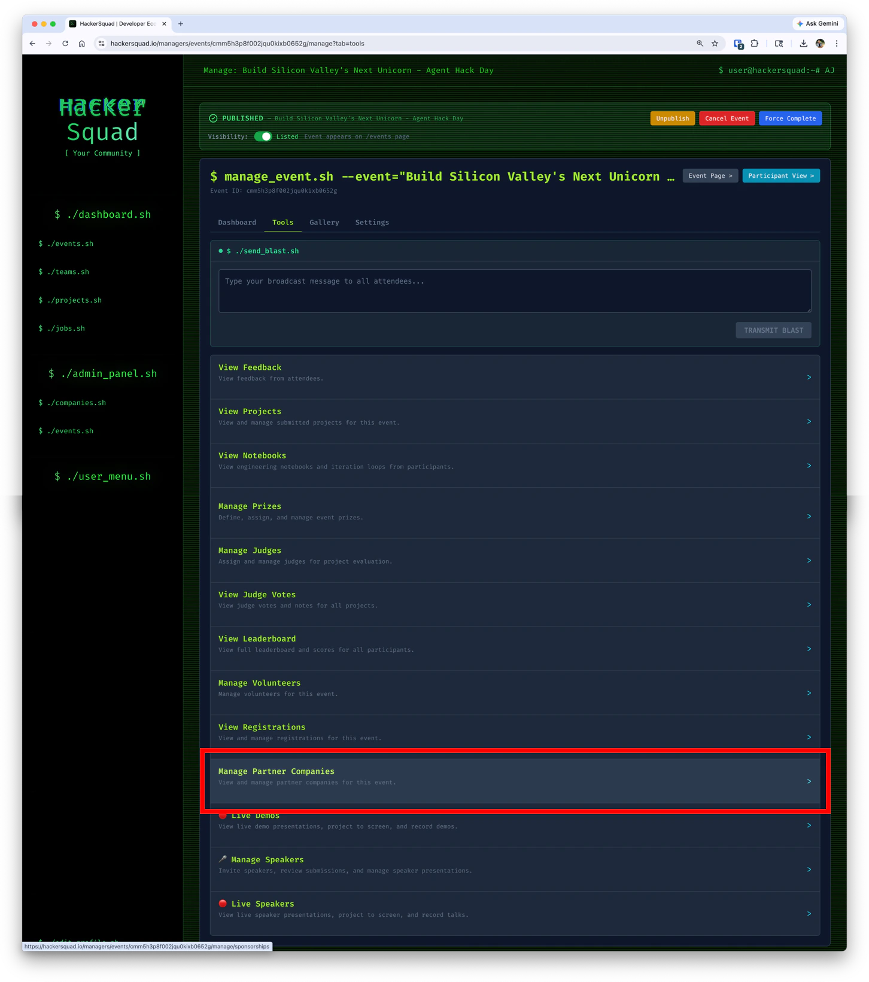
Task: Open ./companies.sh in sidebar
Action: tap(72, 403)
